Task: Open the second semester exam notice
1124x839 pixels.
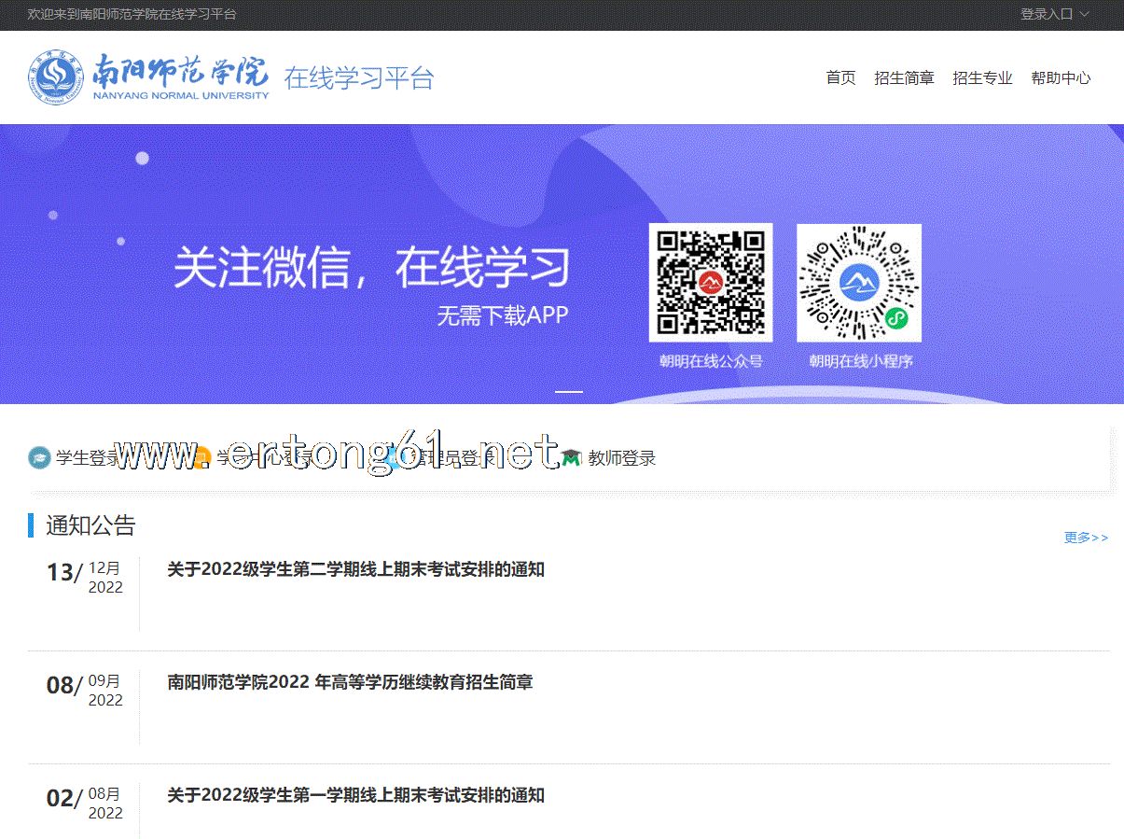Action: (x=355, y=569)
